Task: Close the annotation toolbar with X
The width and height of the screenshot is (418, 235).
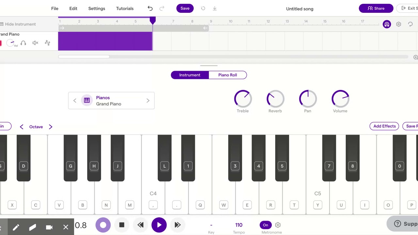Action: tap(66, 227)
